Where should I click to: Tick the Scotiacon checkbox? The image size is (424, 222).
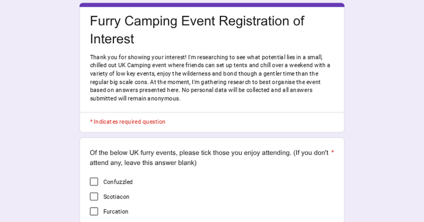pos(94,197)
